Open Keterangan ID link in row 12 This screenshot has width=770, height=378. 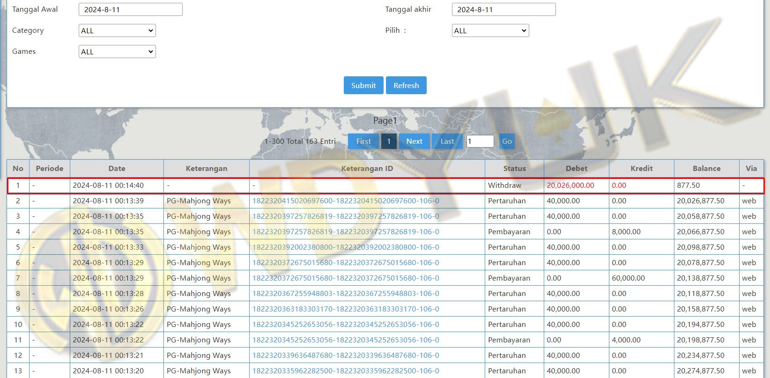pos(346,355)
